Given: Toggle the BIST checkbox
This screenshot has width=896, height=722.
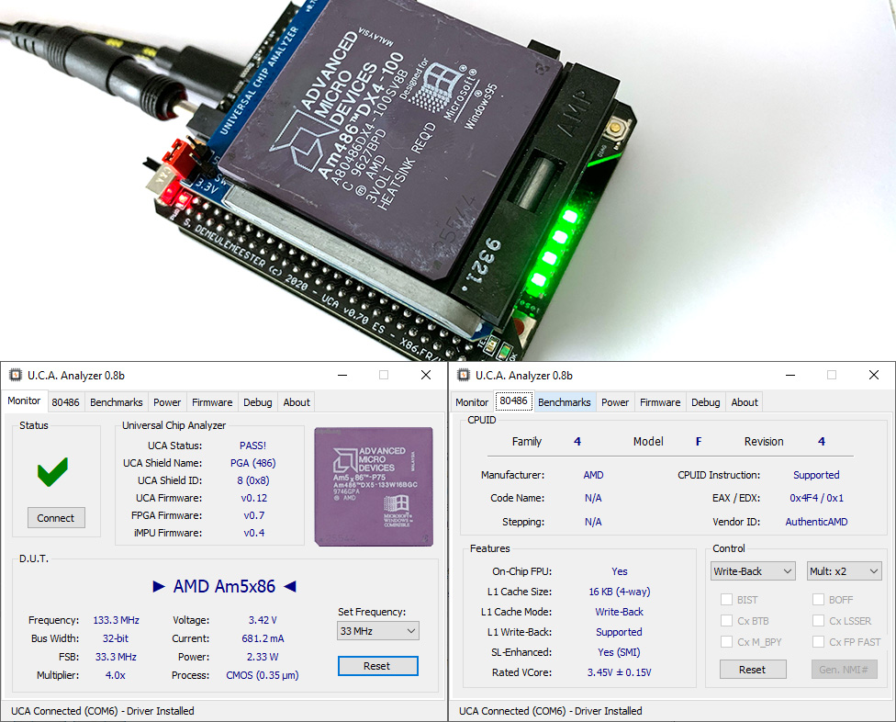Looking at the screenshot, I should (727, 599).
